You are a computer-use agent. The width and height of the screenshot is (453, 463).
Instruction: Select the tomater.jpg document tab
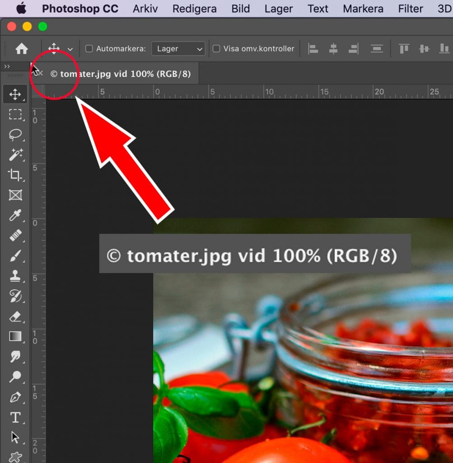pos(121,74)
